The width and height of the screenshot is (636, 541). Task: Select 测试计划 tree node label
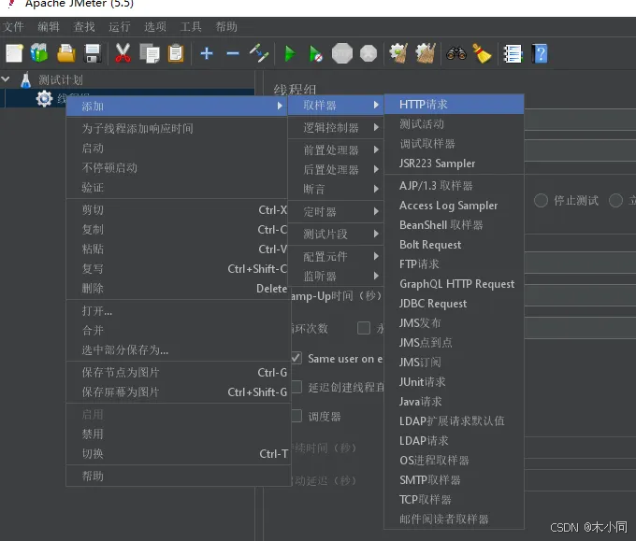[x=61, y=79]
